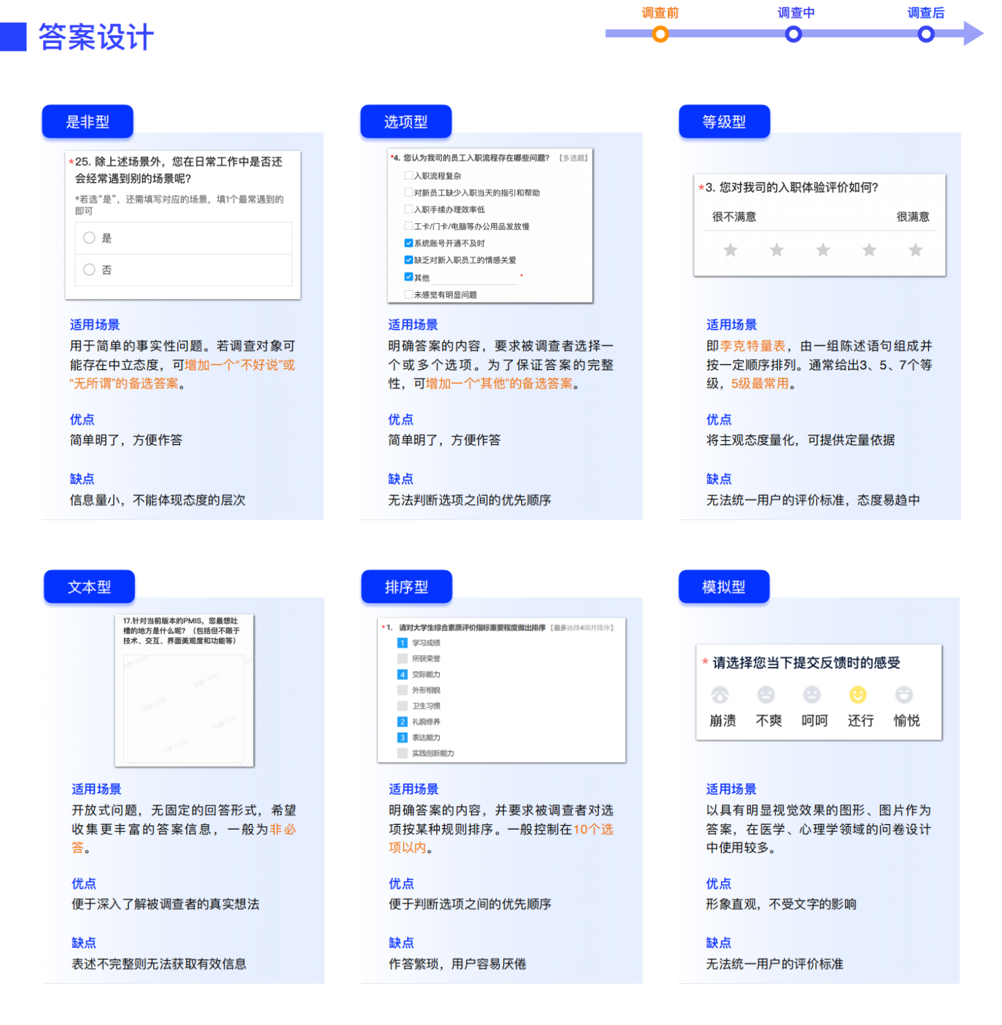This screenshot has height=1025, width=1002.
Task: Click the star nearest to 很满意
Action: point(915,250)
